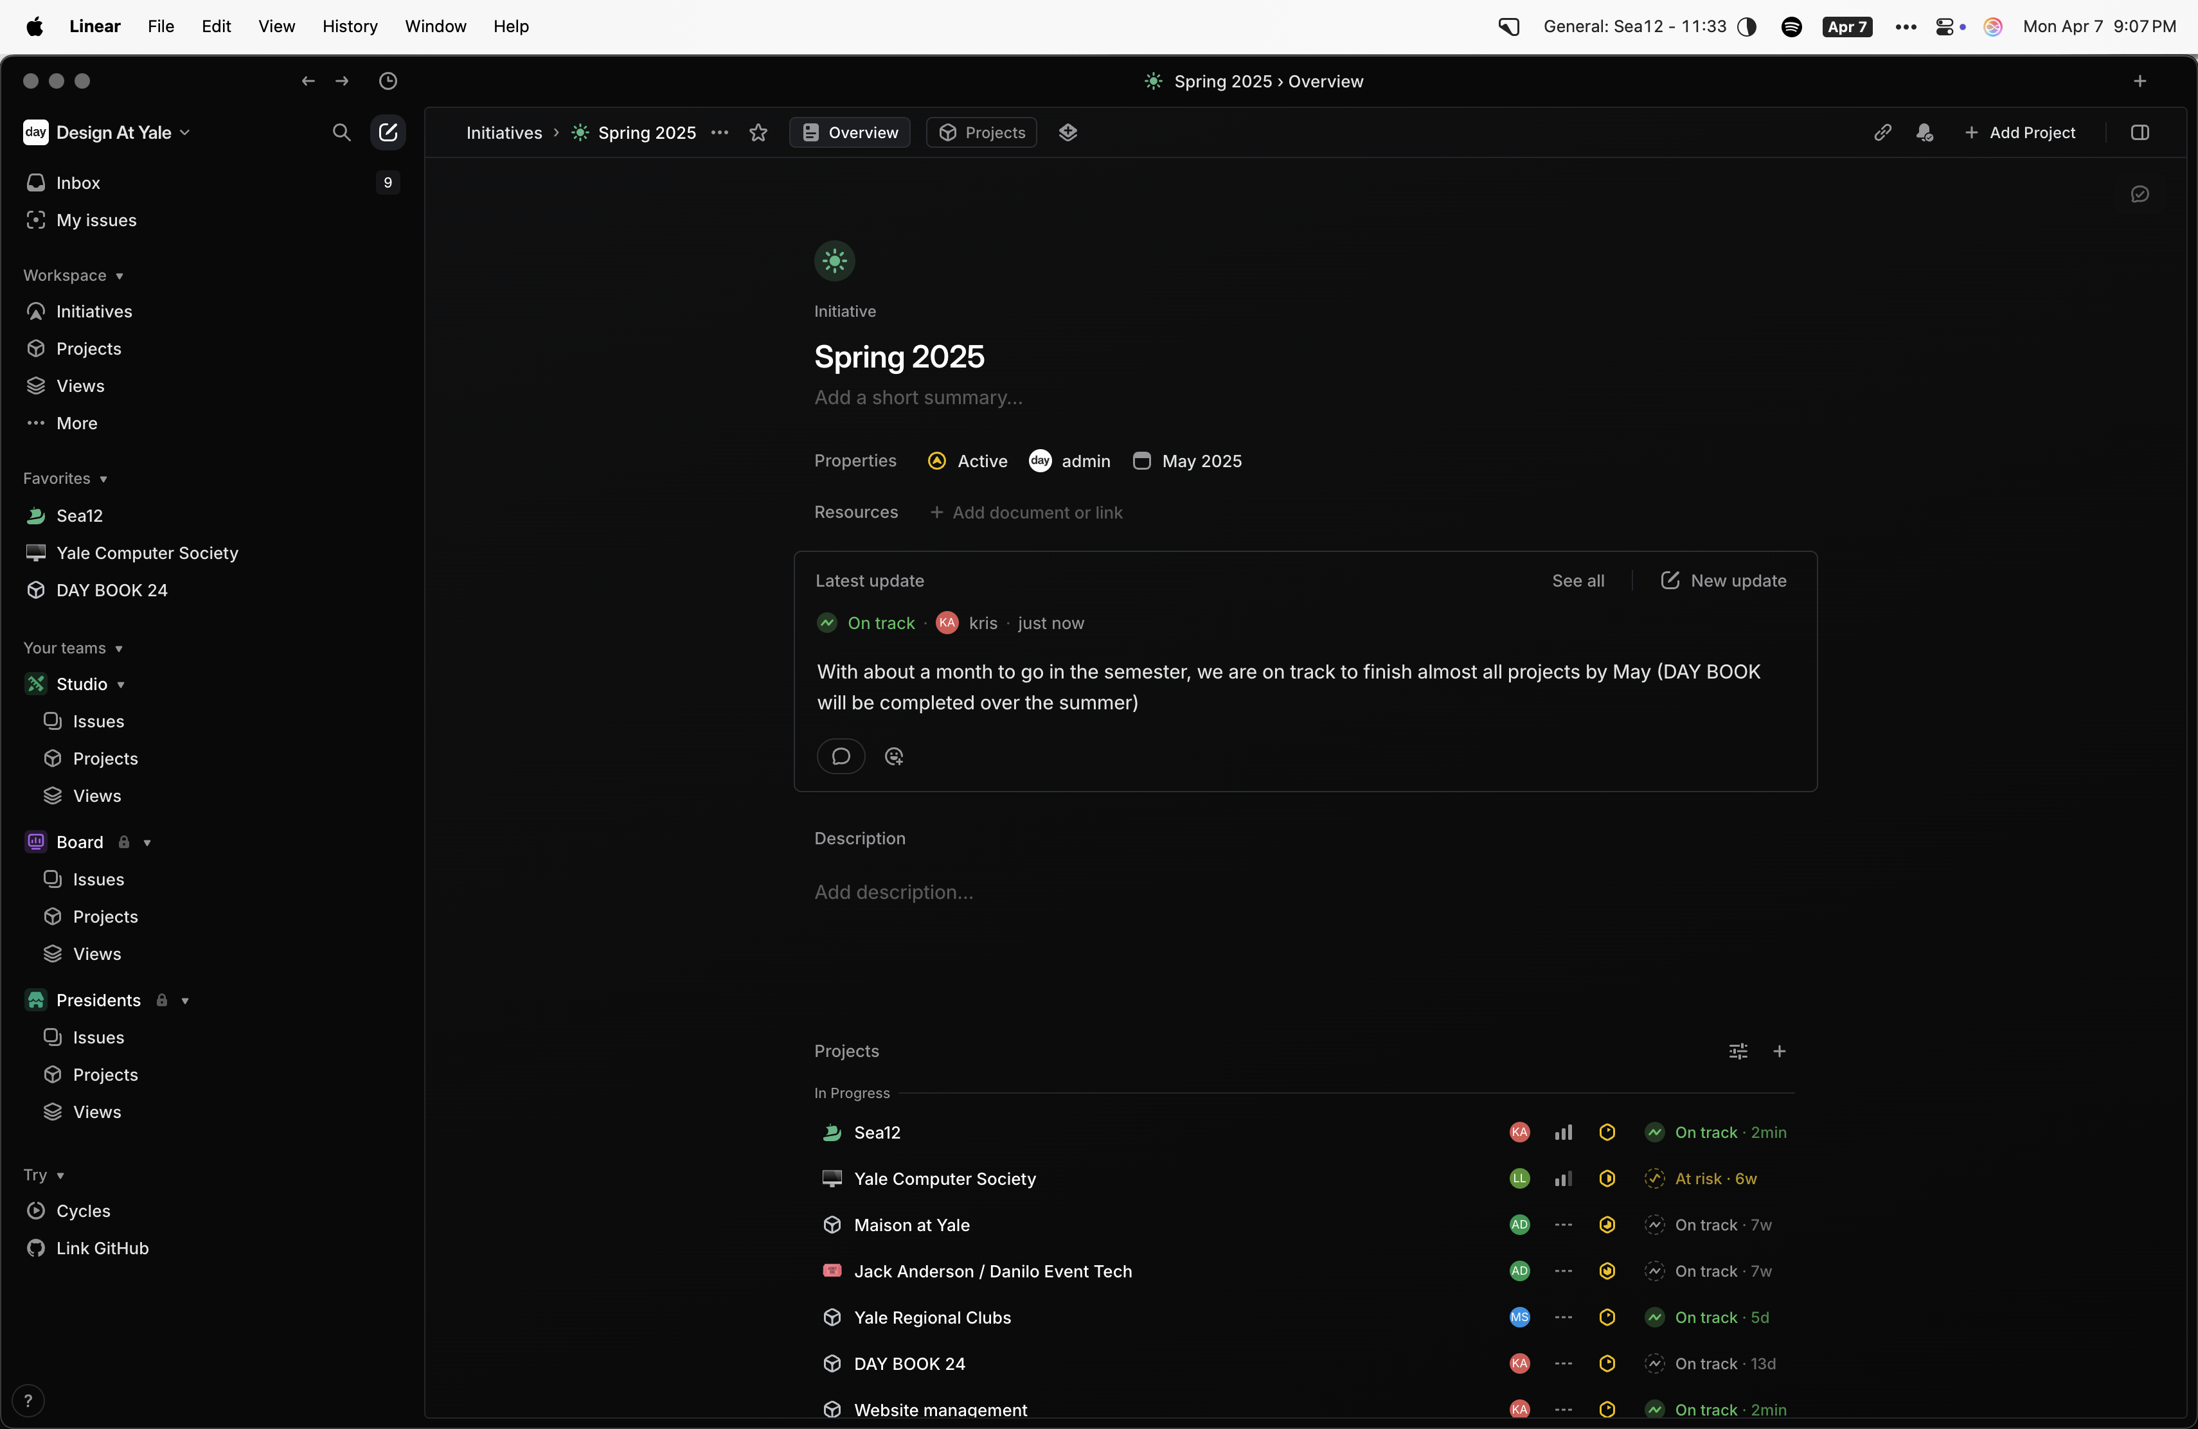Click Add description field
The image size is (2198, 1429).
coord(894,892)
